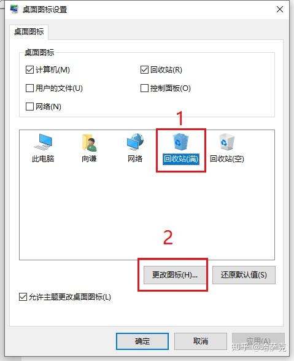Switch to the 桌面图标 tab
This screenshot has width=294, height=361.
coord(29,32)
